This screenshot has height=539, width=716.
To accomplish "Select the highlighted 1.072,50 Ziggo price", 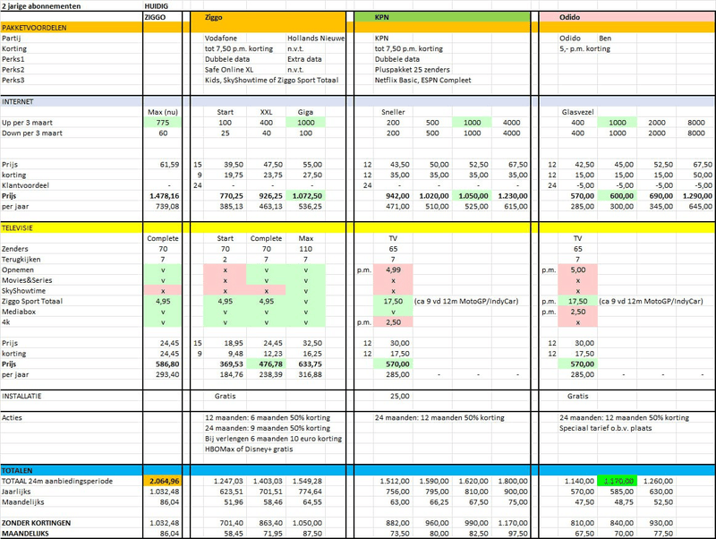I will 306,196.
